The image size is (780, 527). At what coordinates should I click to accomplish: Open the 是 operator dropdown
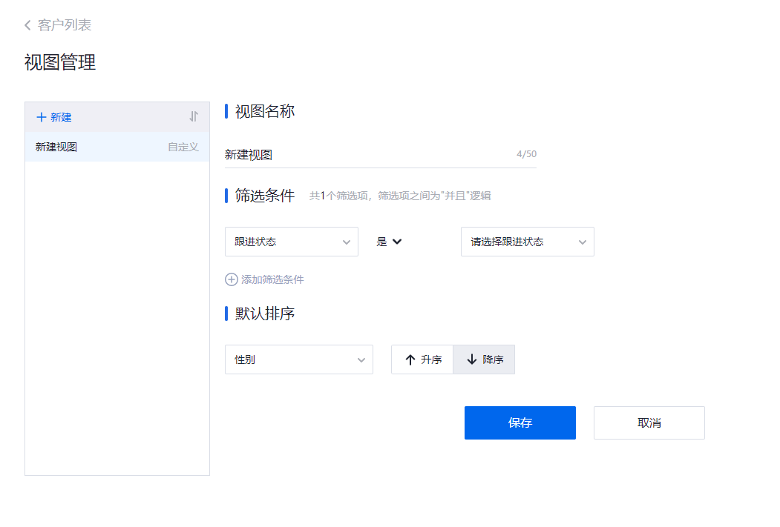coord(388,242)
